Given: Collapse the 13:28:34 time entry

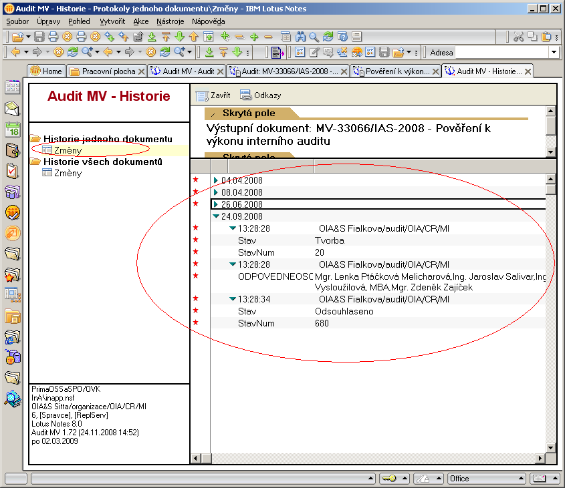Looking at the screenshot, I should click(x=233, y=298).
